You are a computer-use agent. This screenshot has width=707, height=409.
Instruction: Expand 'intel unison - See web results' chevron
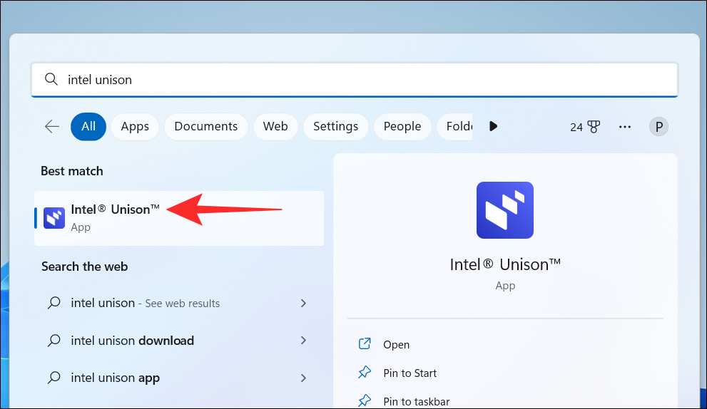303,303
